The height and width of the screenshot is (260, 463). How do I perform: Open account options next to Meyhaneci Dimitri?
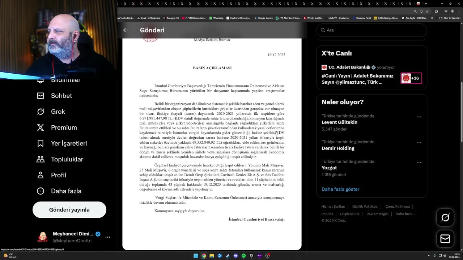point(107,237)
